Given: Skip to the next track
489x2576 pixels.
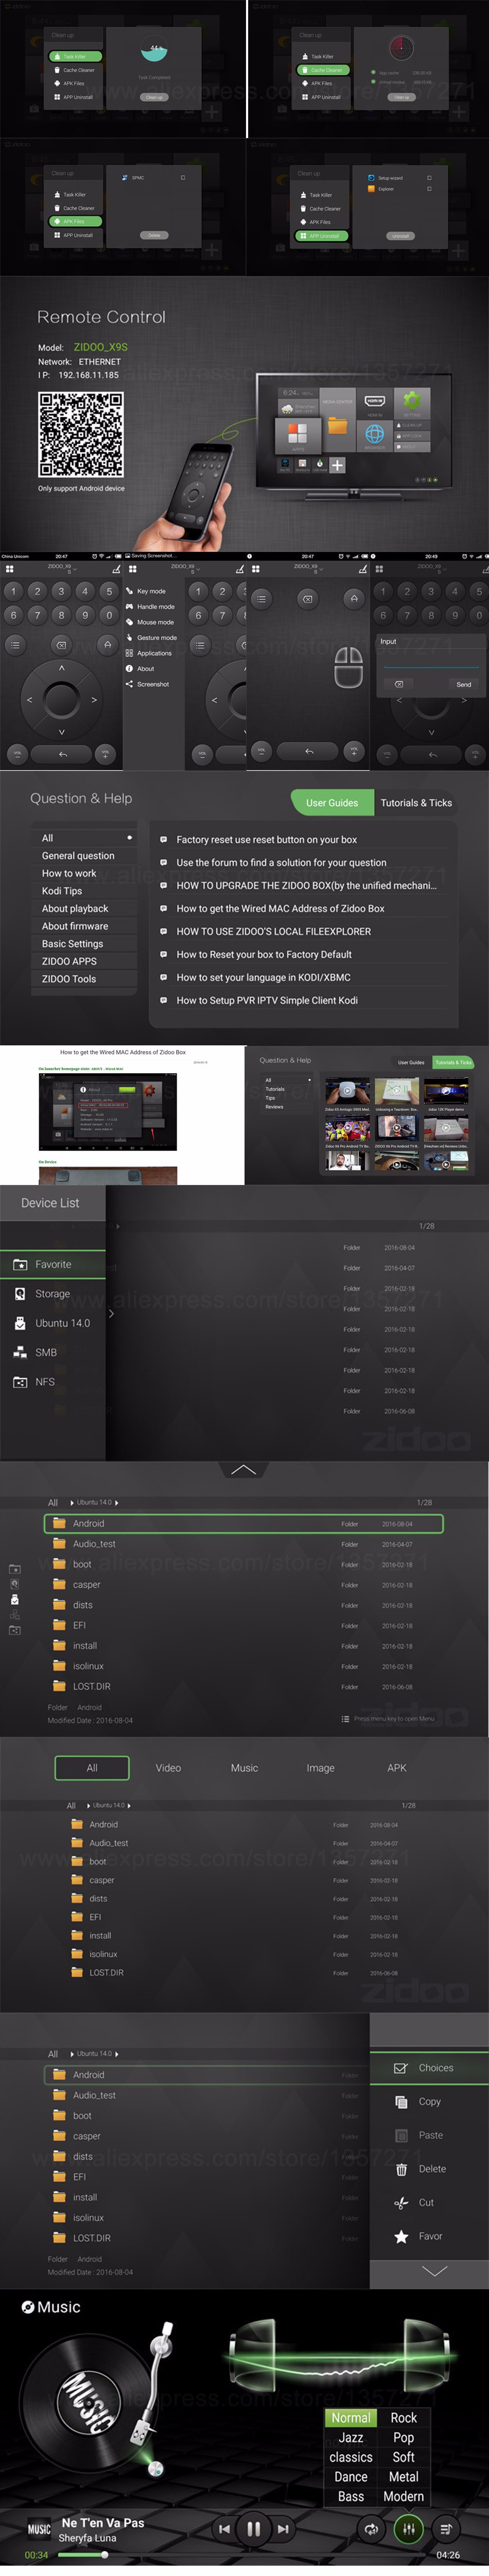Looking at the screenshot, I should [283, 2528].
